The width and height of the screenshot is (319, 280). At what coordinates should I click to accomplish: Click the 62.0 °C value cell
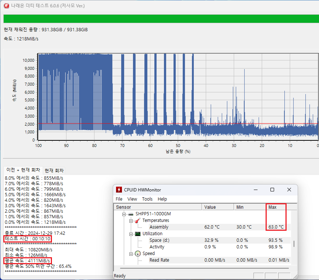tap(212, 227)
